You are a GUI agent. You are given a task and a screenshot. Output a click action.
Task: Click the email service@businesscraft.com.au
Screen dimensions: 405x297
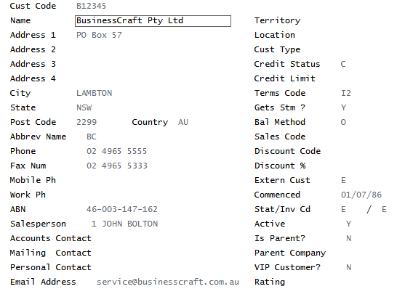168,282
